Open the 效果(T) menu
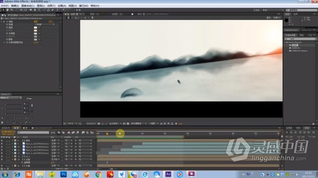Image resolution: width=318 pixels, height=178 pixels. click(x=51, y=6)
